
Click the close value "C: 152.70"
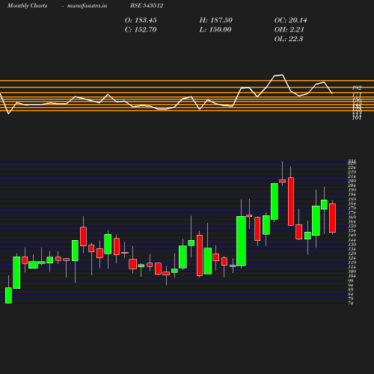tap(141, 30)
